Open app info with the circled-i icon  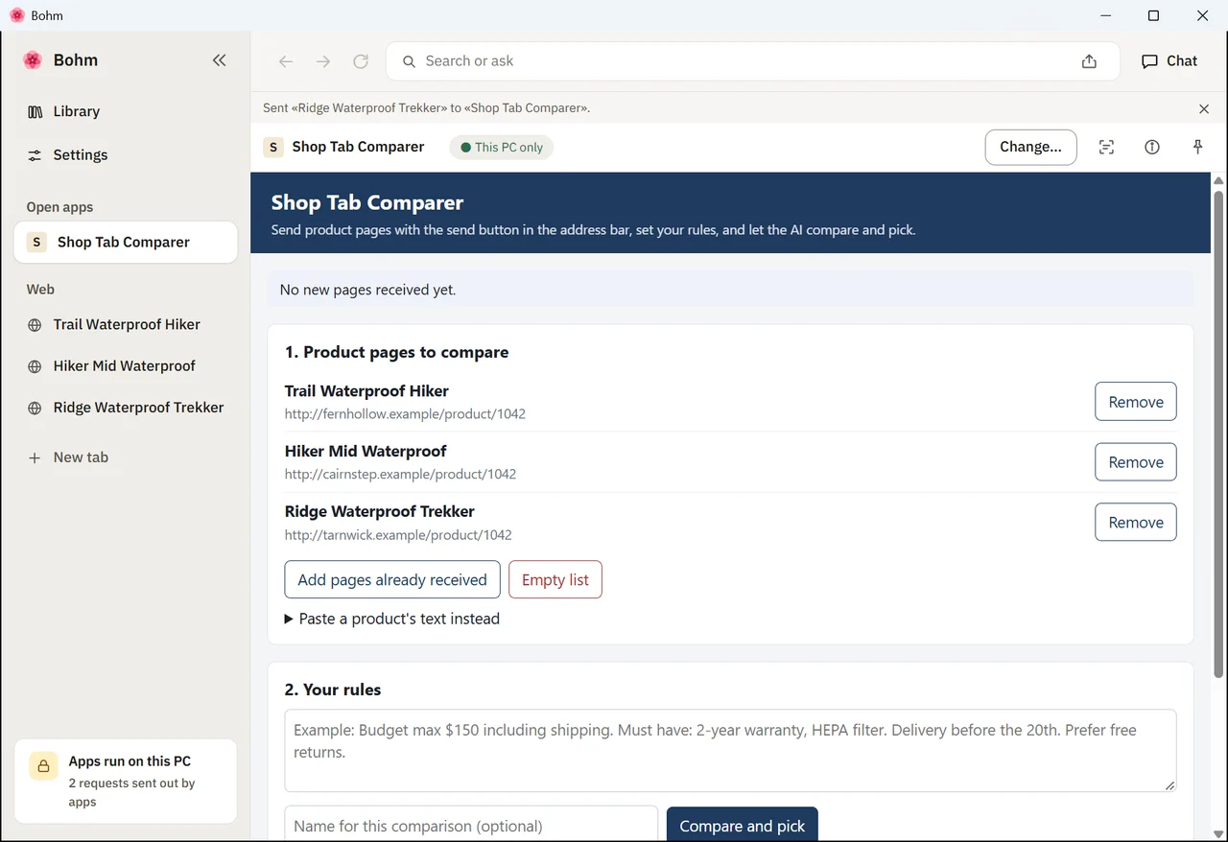[1152, 147]
